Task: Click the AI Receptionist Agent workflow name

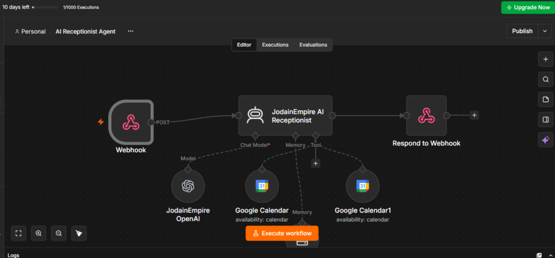Action: (x=85, y=31)
